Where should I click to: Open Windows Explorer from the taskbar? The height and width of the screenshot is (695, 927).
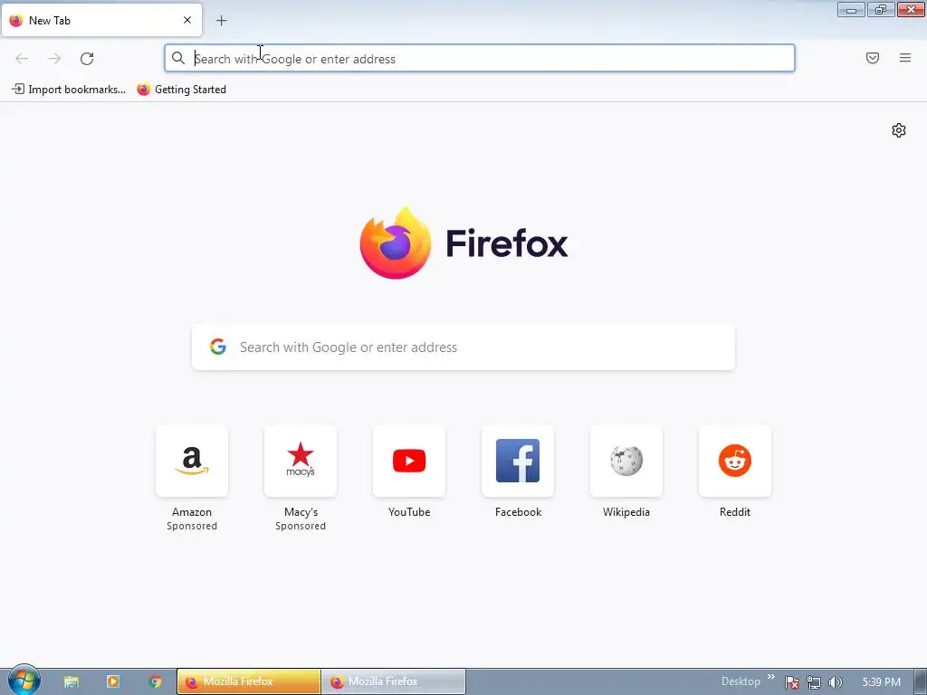pyautogui.click(x=72, y=681)
